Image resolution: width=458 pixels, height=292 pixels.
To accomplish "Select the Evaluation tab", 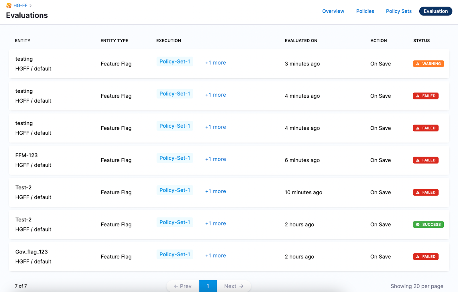I will click(435, 11).
